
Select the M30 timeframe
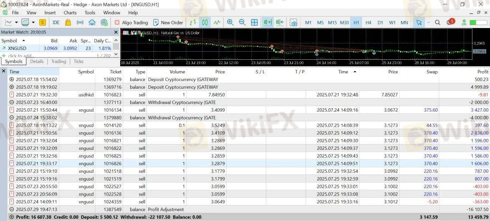coord(344,22)
